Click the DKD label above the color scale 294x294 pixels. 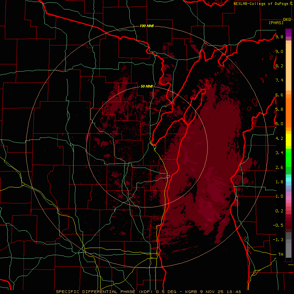coord(287,20)
